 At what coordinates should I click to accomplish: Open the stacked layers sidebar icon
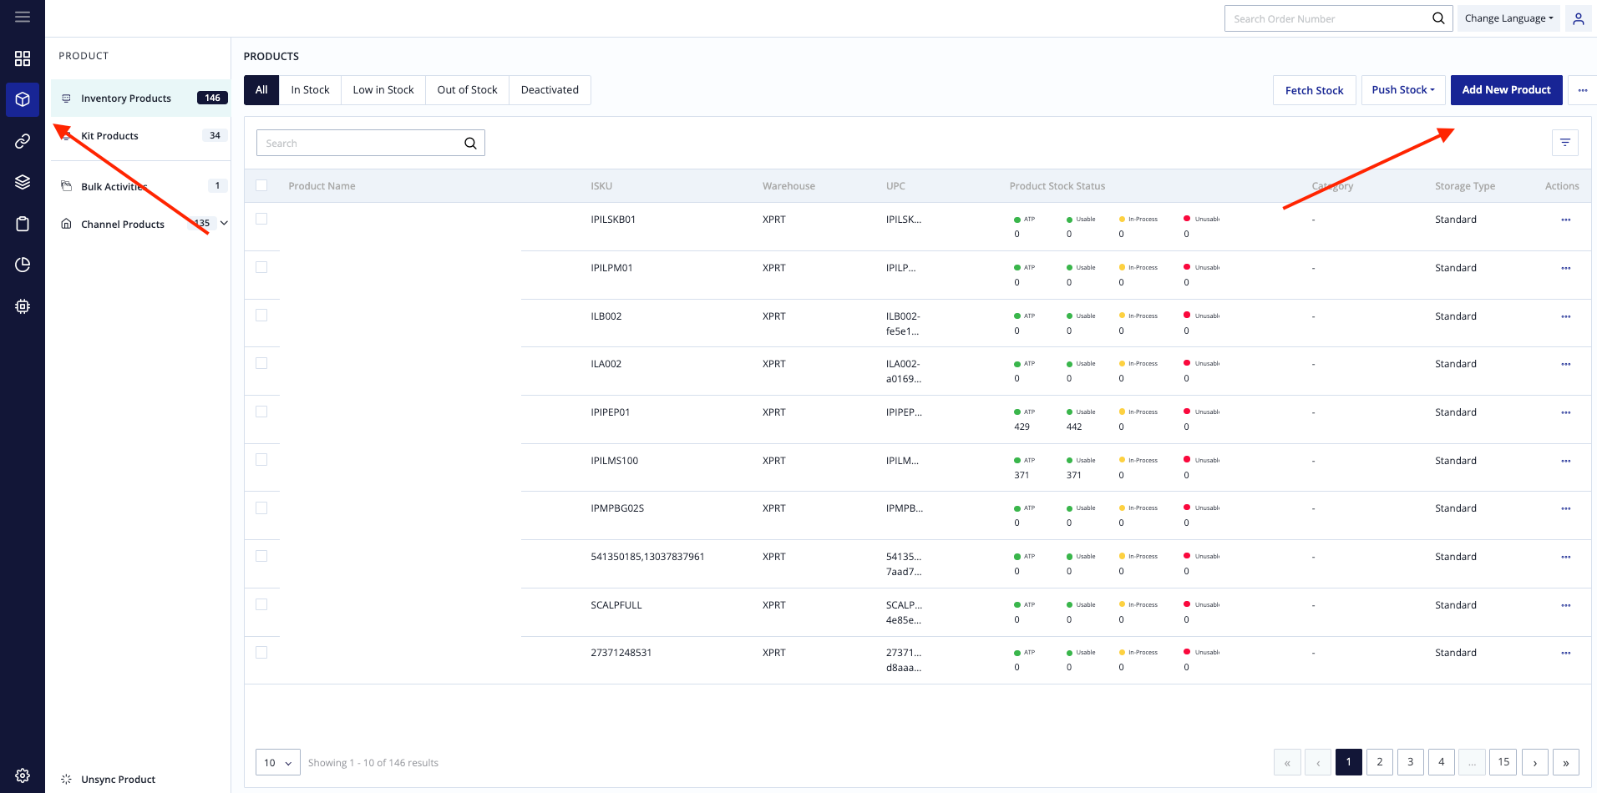point(23,182)
